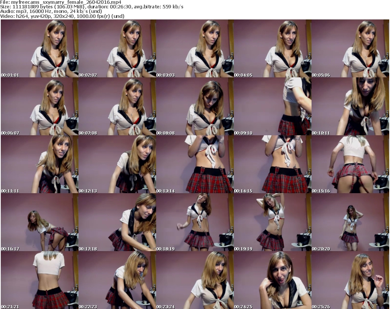Click the thumbnail frame stamped 00:21:21
The width and height of the screenshot is (390, 309).
click(x=40, y=280)
